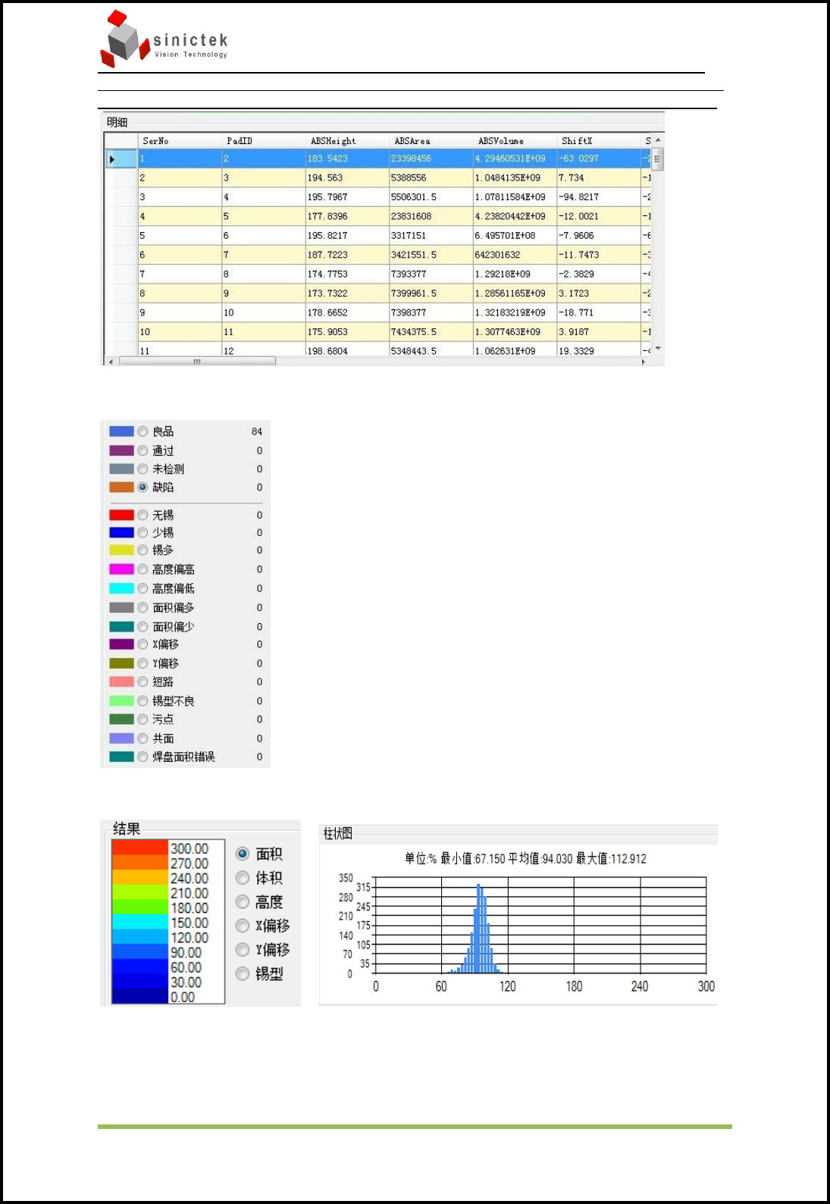Click the table's vertical scrollbar down arrow
The image size is (830, 1204).
[658, 349]
